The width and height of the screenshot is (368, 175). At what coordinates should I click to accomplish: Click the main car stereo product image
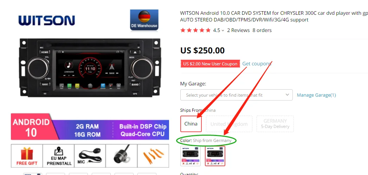point(90,67)
